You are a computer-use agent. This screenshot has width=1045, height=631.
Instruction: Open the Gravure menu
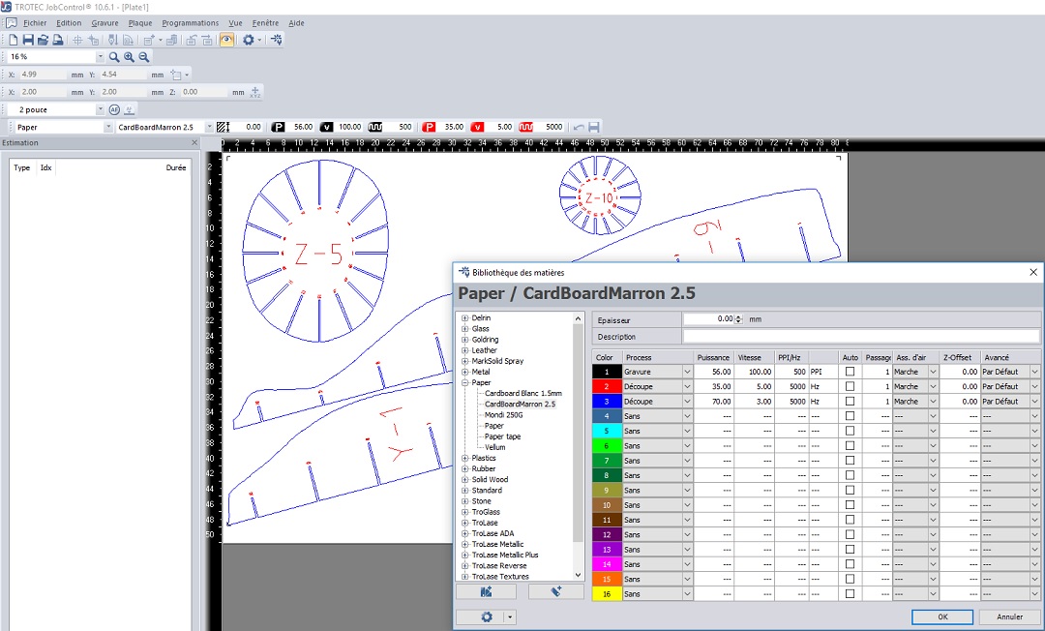(104, 23)
